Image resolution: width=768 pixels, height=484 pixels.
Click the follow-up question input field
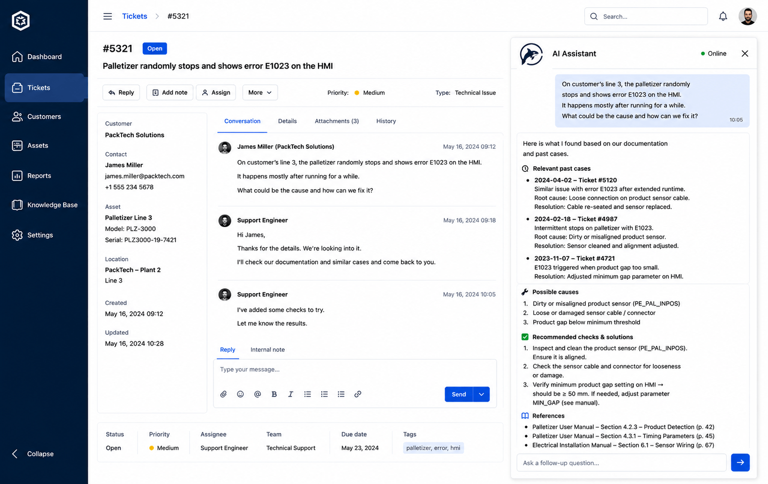[621, 463]
